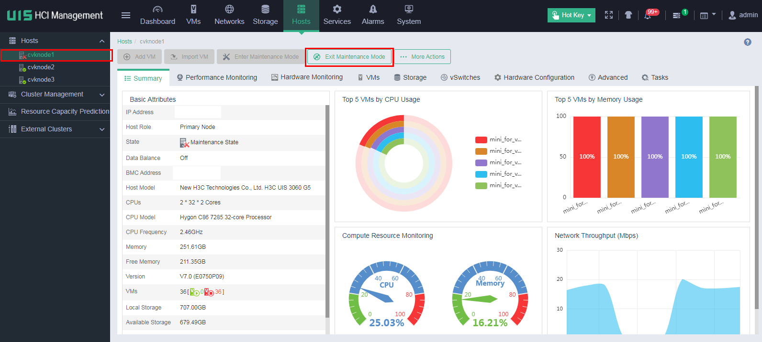This screenshot has height=342, width=762.
Task: Toggle the purple legend swatch in CPU chart
Action: pos(481,163)
